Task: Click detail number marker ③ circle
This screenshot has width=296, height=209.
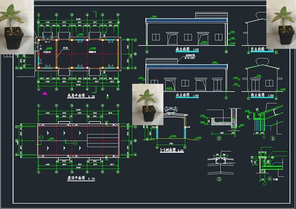Action: pyautogui.click(x=219, y=179)
